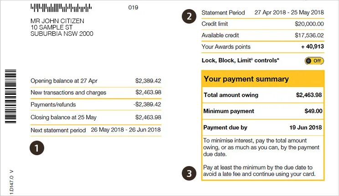Click the Minimum payment $49.00 row
This screenshot has height=196, width=339.
point(262,111)
